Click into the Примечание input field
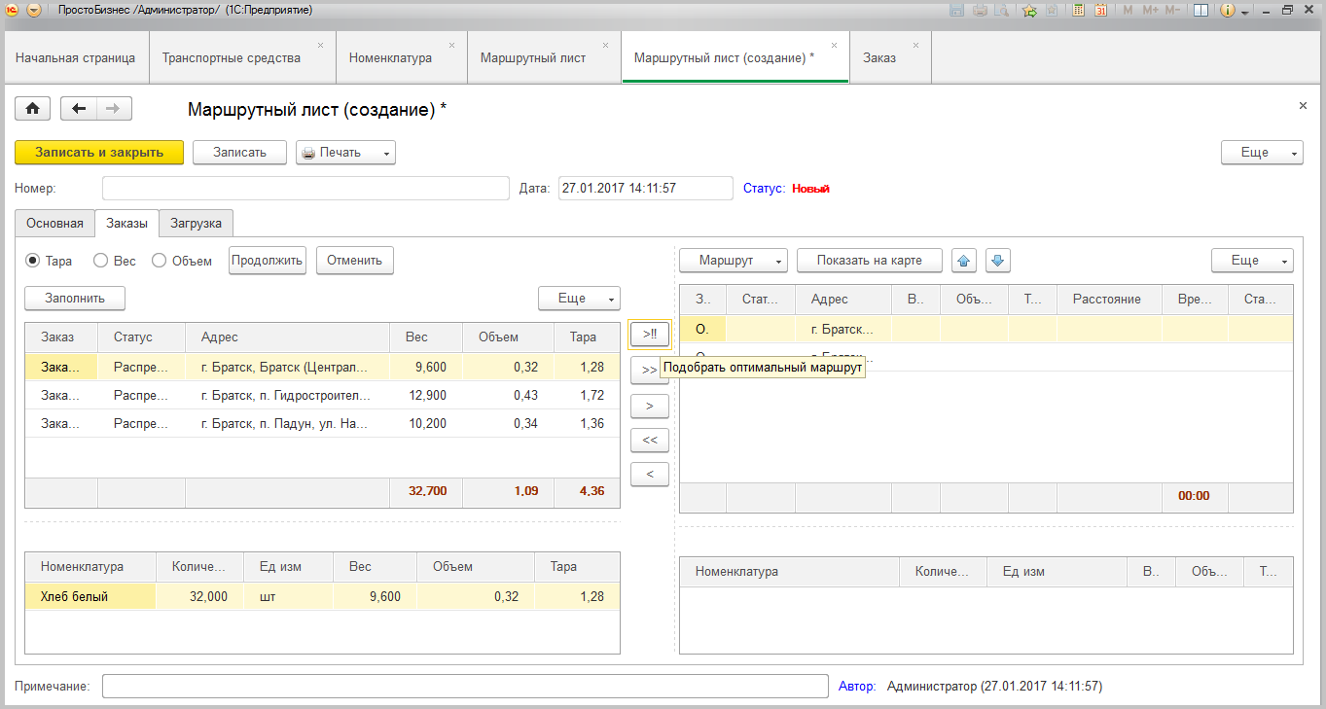1326x709 pixels. [465, 687]
